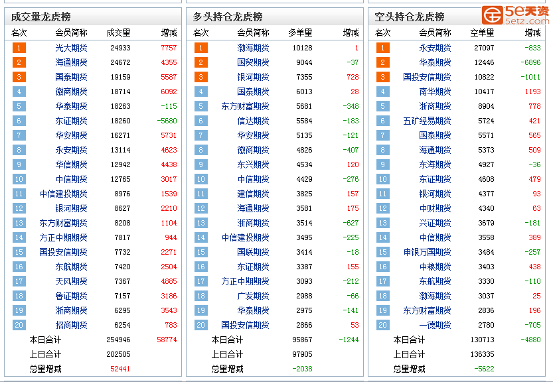Viewport: 553px width, 382px height.
Task: Open 南华期货 member link
Action: click(x=435, y=92)
